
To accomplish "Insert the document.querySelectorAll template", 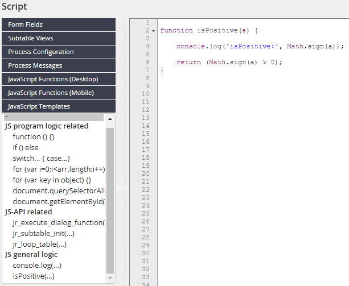I will [59, 191].
